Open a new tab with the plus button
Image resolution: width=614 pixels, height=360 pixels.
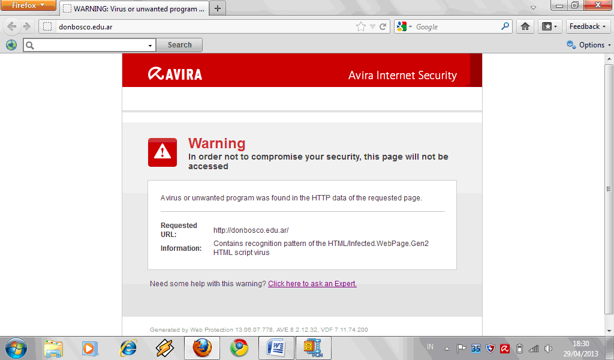click(x=218, y=8)
